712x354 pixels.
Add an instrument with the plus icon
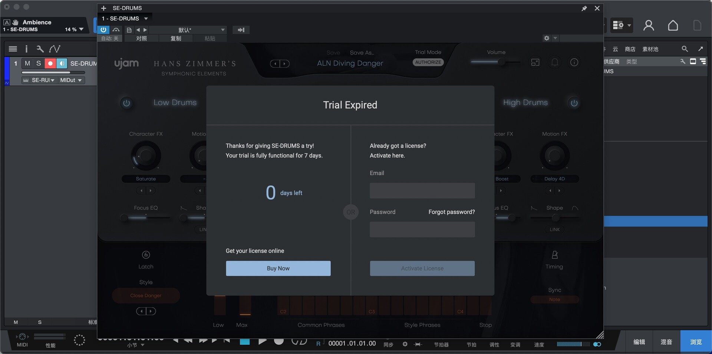click(x=104, y=8)
